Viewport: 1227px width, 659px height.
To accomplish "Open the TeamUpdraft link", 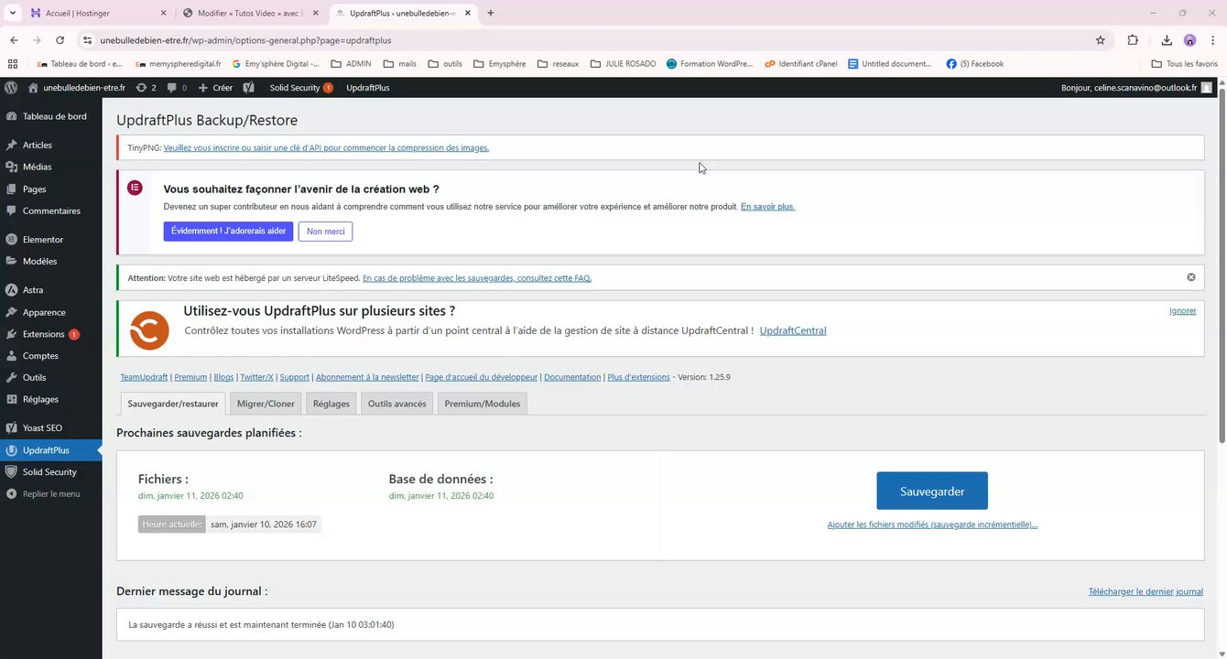I will click(x=144, y=377).
